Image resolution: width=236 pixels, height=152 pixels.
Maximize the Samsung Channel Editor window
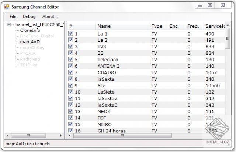[x=210, y=6]
